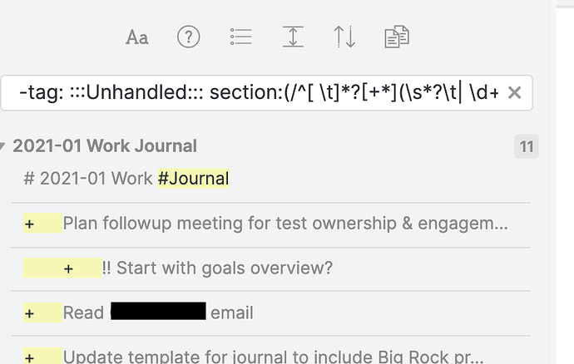Clear the search query with the X
This screenshot has height=364, width=574.
coord(514,93)
